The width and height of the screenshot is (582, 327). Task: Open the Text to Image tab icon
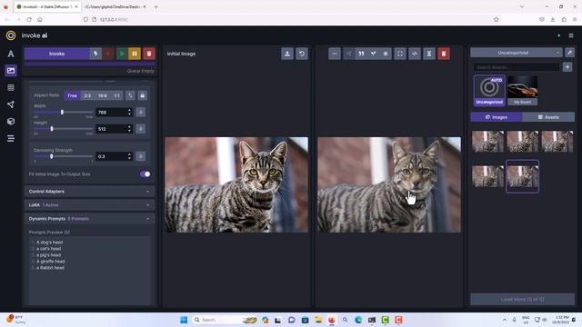point(11,54)
